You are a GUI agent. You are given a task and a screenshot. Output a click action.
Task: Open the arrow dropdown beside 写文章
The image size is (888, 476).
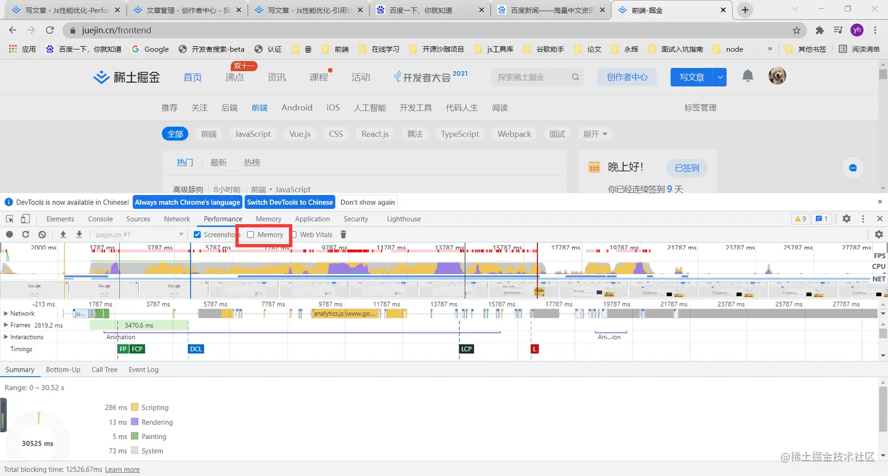click(x=720, y=77)
